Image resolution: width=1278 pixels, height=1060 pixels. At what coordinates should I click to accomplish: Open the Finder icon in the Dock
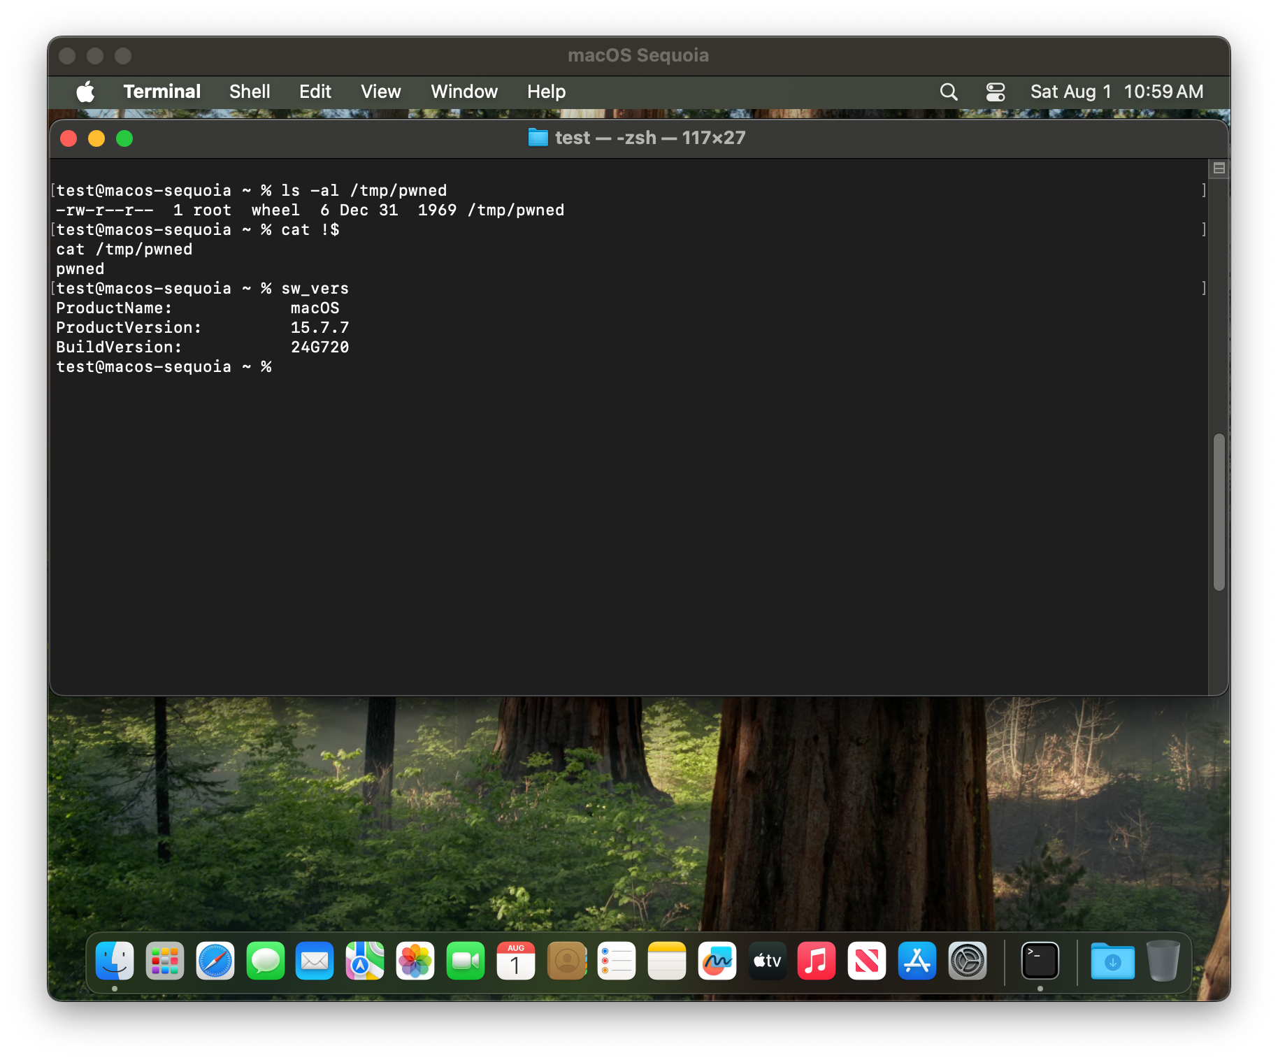click(x=115, y=961)
